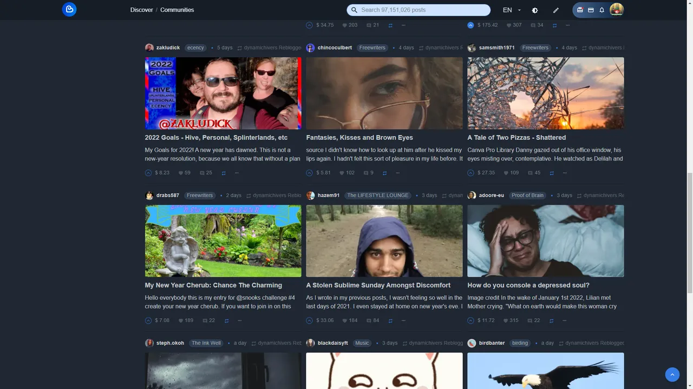Open more options for New Year Cherub post
Image resolution: width=693 pixels, height=389 pixels.
[x=240, y=320]
